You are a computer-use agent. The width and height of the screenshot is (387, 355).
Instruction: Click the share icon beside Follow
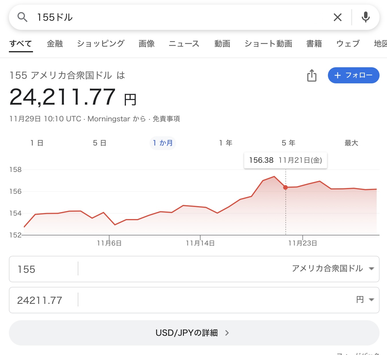312,75
